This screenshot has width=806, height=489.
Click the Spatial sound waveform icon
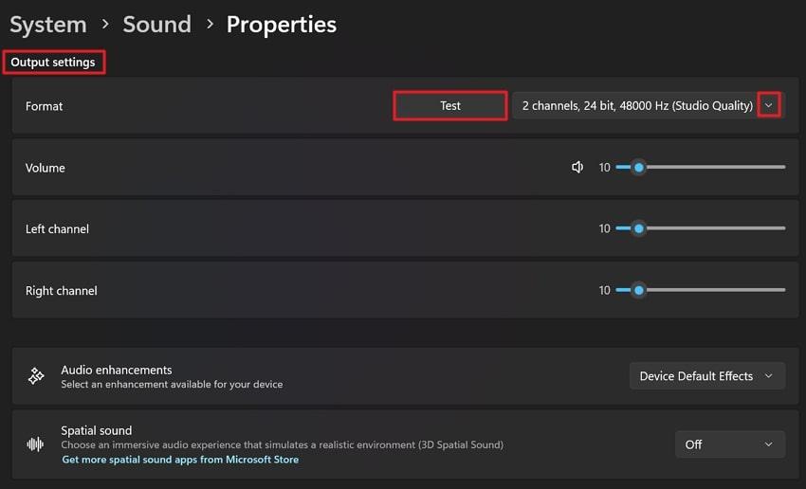35,444
